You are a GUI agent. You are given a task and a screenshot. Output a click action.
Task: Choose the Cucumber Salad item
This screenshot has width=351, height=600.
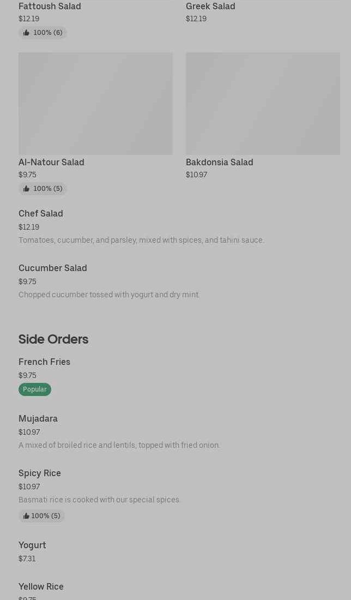click(x=53, y=268)
